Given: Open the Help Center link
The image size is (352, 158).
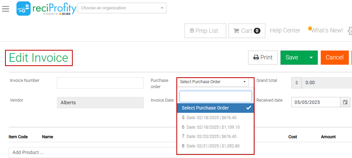Looking at the screenshot, I should tap(285, 31).
